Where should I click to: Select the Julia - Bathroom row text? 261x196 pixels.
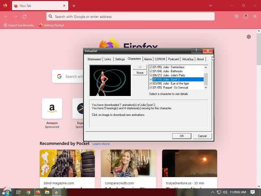click(167, 71)
